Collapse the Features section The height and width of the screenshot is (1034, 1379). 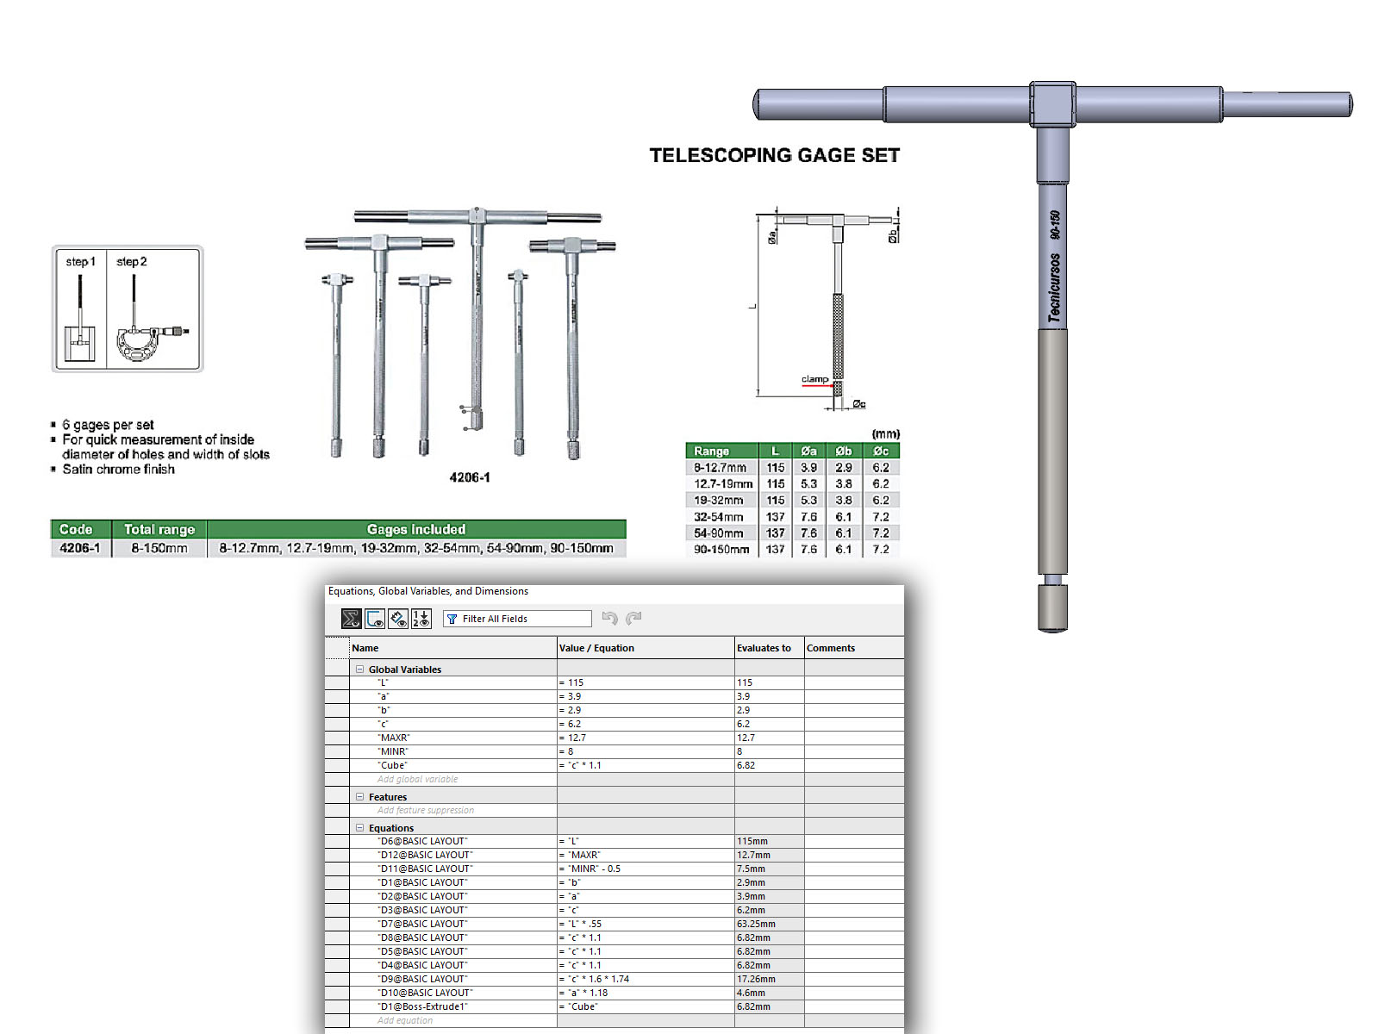(360, 797)
